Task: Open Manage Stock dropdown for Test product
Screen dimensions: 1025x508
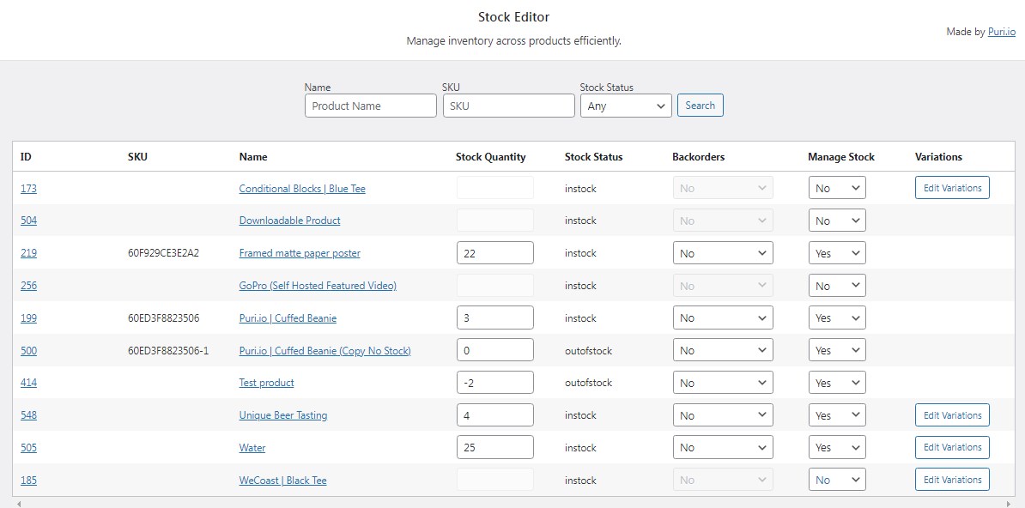Action: click(837, 383)
